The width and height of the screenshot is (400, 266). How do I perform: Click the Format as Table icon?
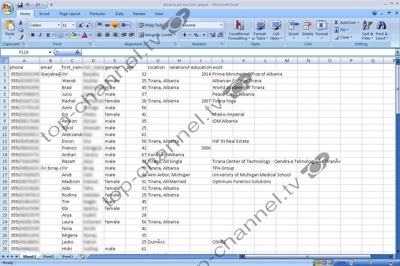pyautogui.click(x=259, y=26)
